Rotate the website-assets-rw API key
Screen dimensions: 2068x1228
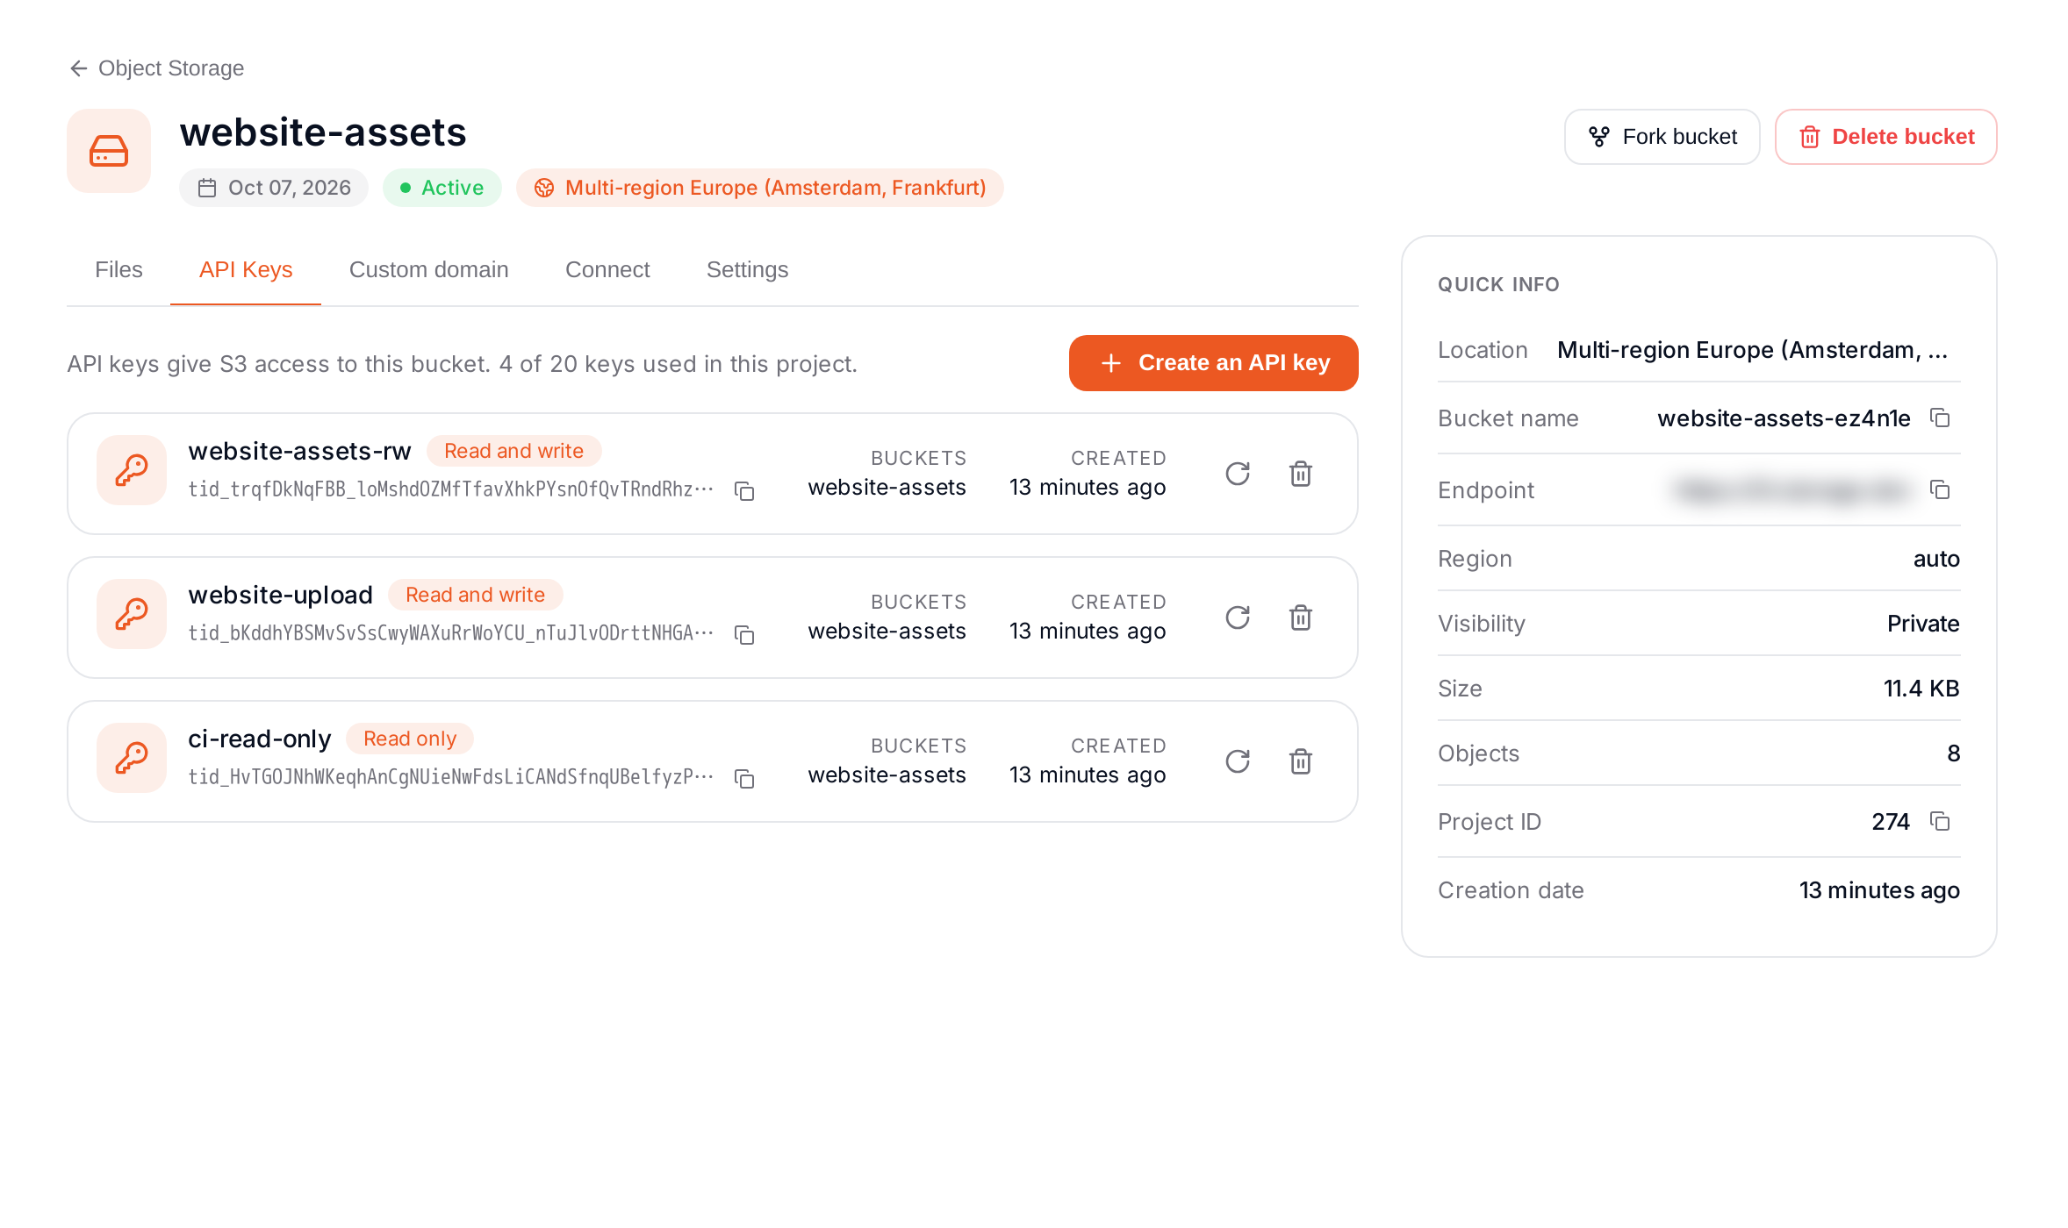pyautogui.click(x=1238, y=474)
